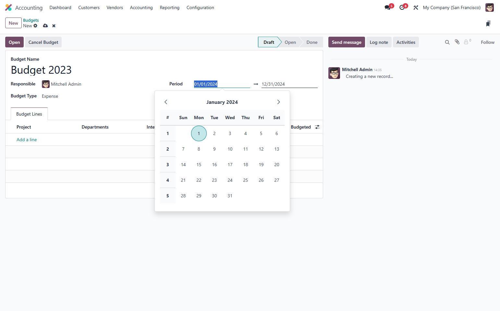Click the purple Open button
Viewport: 500px width, 311px height.
click(x=14, y=42)
